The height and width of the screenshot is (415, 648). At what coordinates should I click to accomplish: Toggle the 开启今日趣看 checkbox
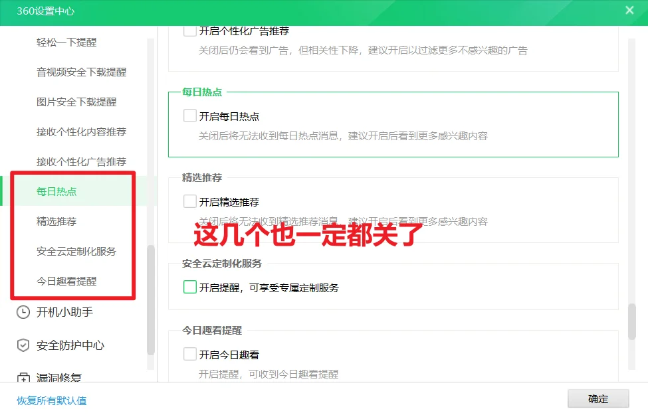click(189, 354)
